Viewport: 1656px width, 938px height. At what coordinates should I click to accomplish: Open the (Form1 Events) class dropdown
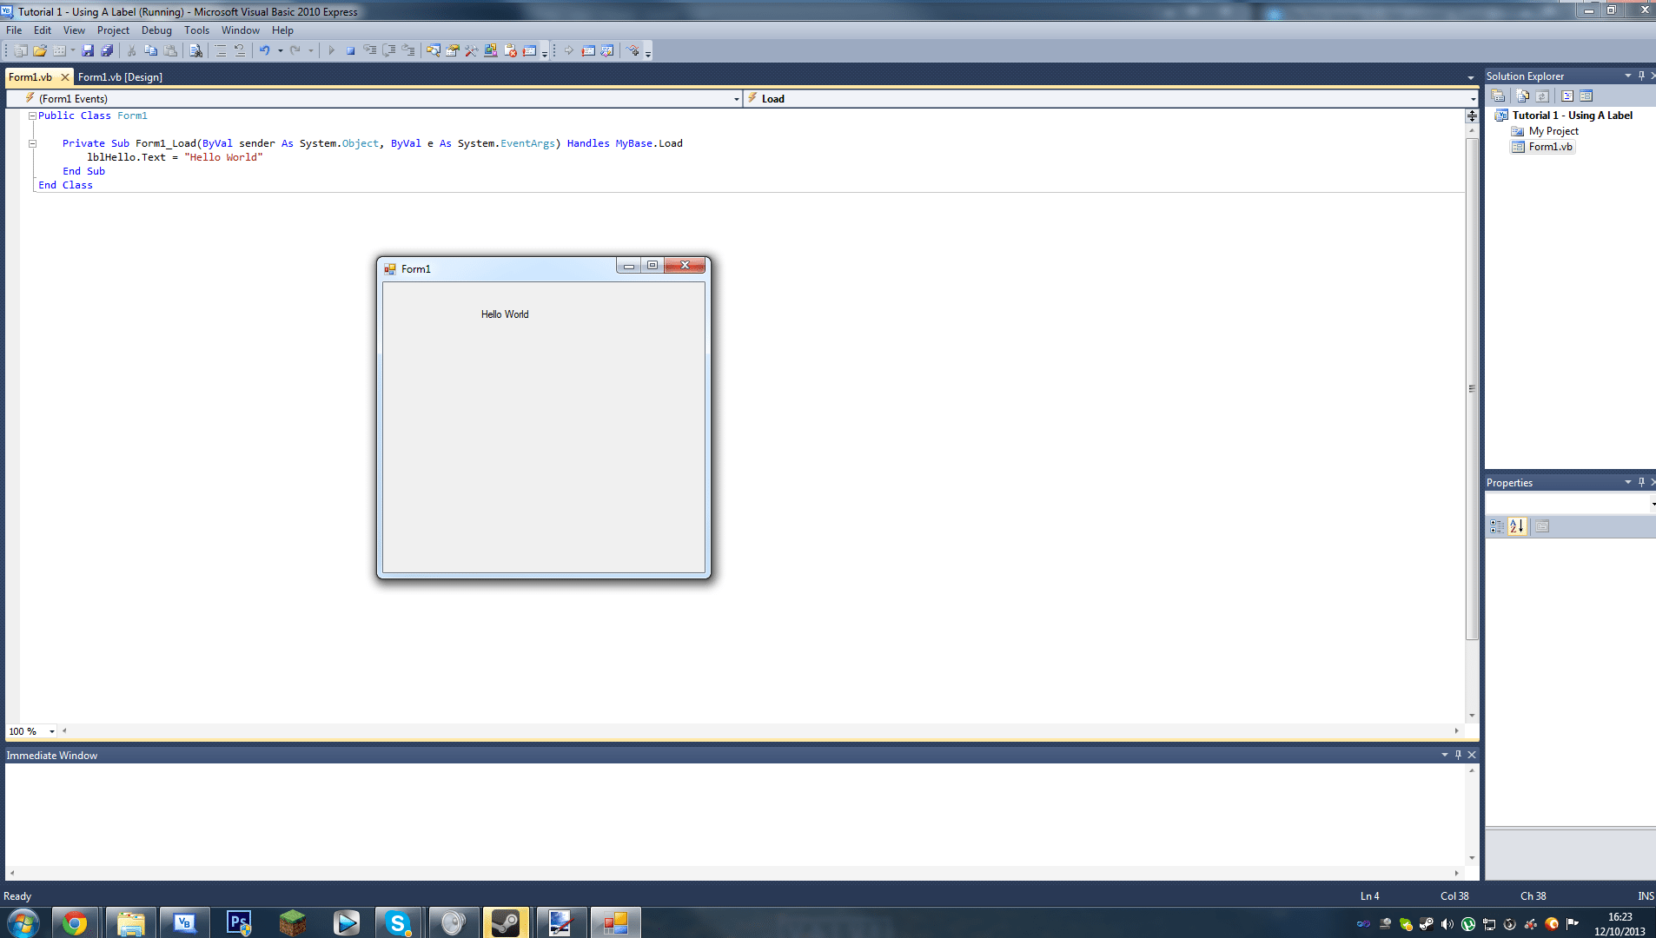tap(736, 99)
